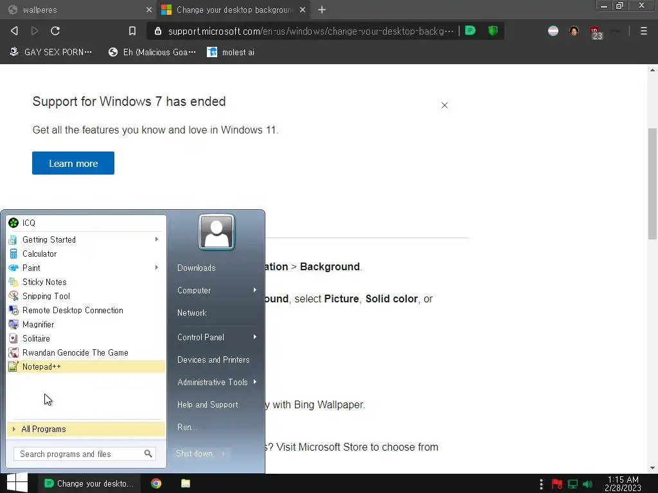Launch Calculator from the Start menu
The width and height of the screenshot is (658, 493).
pos(86,254)
